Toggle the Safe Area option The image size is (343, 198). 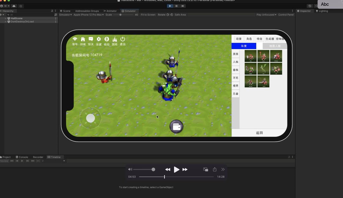pyautogui.click(x=180, y=15)
